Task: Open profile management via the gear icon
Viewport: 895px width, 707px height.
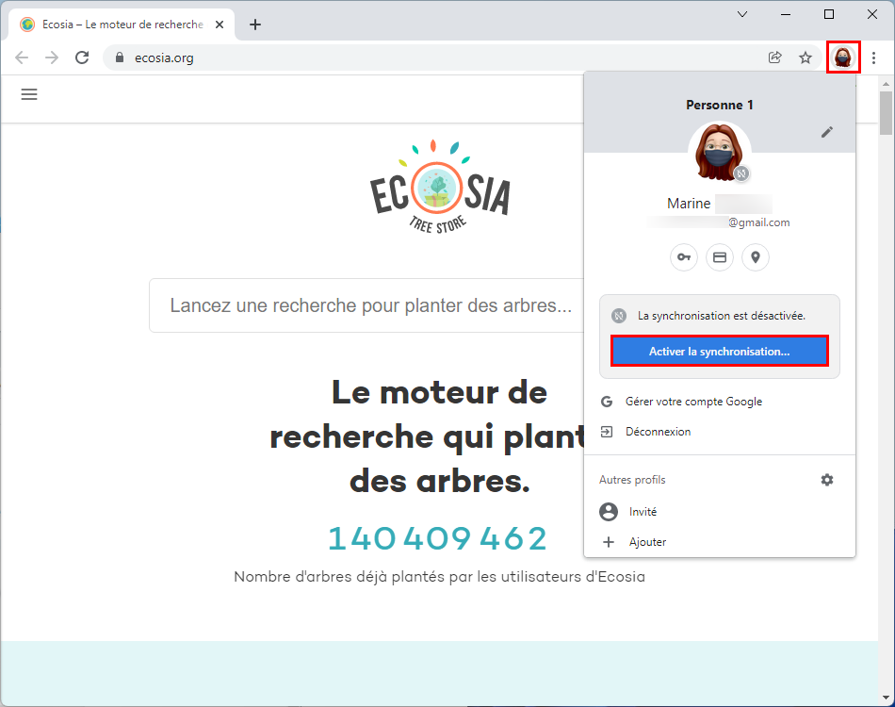Action: (x=827, y=480)
